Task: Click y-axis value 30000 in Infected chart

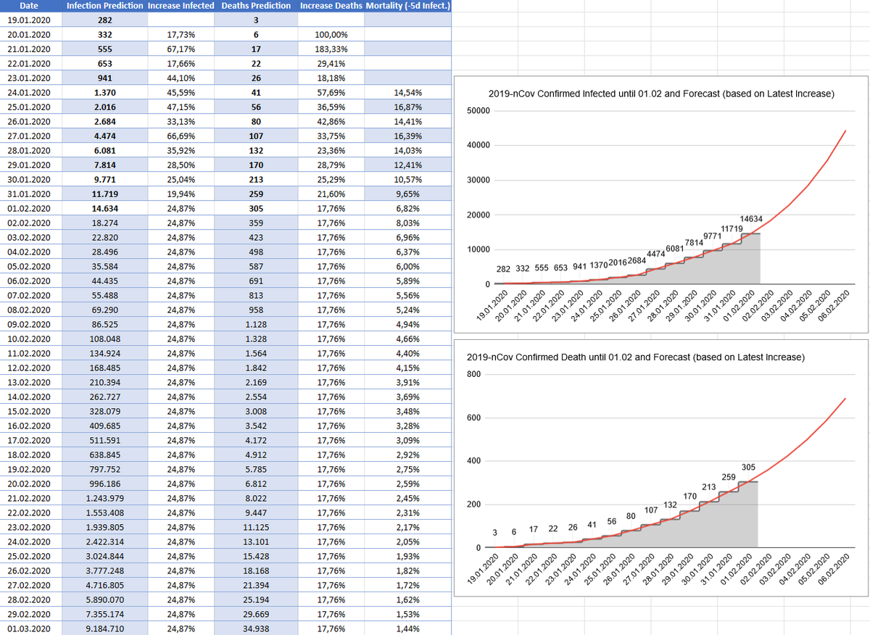Action: 478,180
